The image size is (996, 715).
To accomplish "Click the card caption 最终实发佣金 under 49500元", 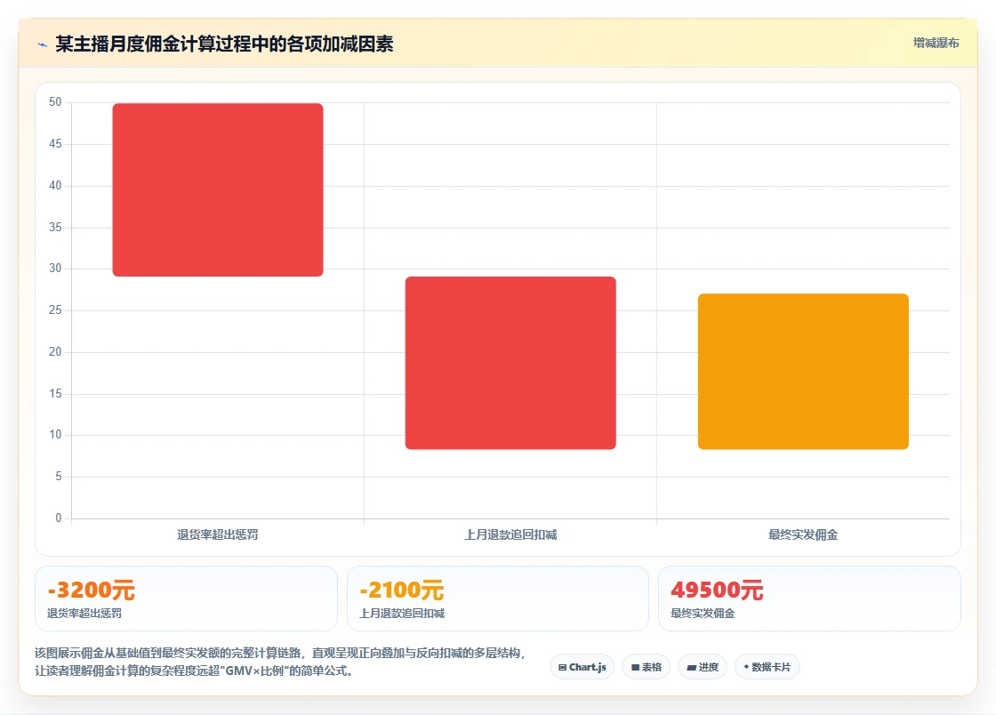I will pyautogui.click(x=703, y=614).
